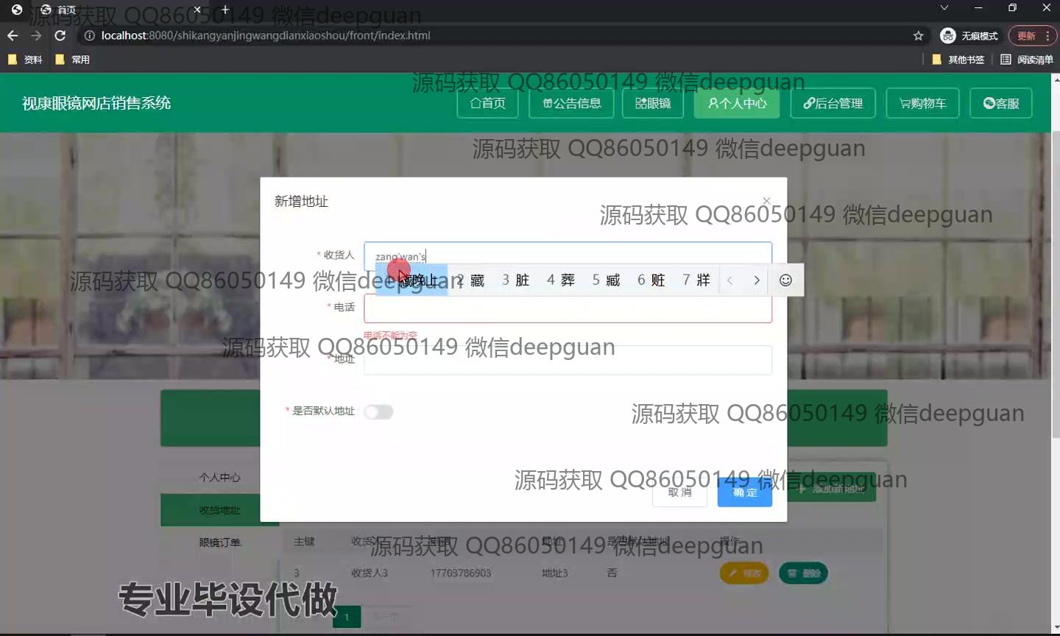
Task: Click the browser back arrow
Action: 13,35
